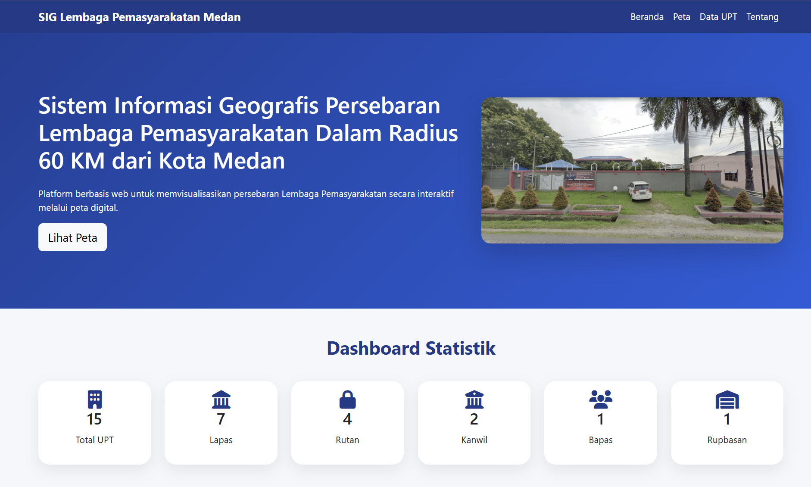Image resolution: width=811 pixels, height=487 pixels.
Task: Open the Data UPT nav link
Action: click(x=718, y=17)
